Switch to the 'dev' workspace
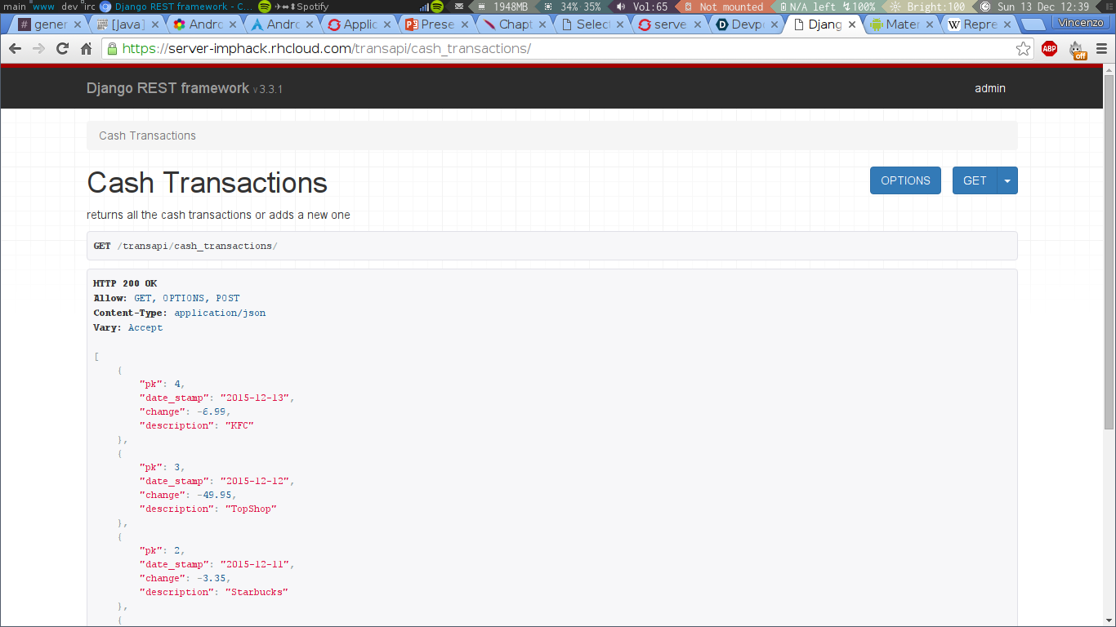 click(x=69, y=7)
